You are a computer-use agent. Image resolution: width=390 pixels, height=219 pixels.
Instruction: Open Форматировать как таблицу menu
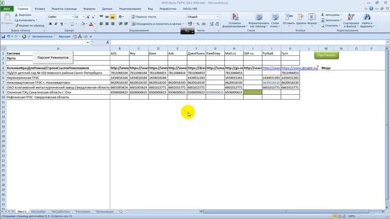258,20
